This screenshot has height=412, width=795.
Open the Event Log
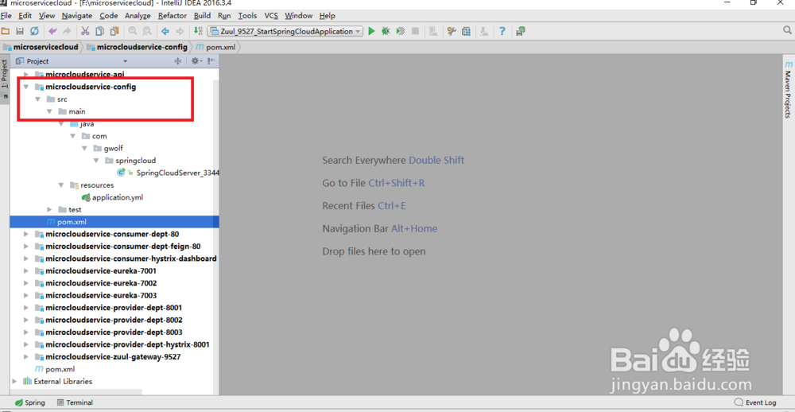point(755,402)
